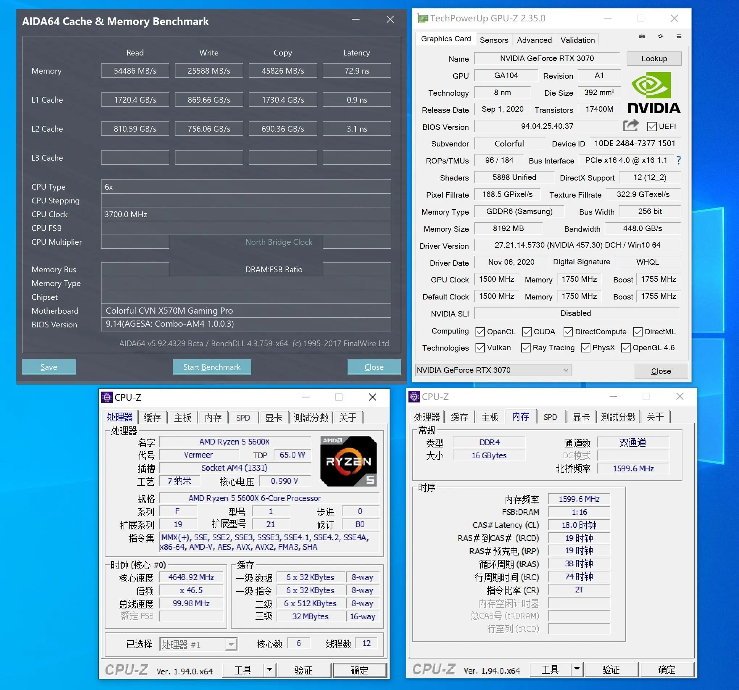Click the 核心速度 4648.92 MHz value
739x690 pixels.
click(x=191, y=577)
